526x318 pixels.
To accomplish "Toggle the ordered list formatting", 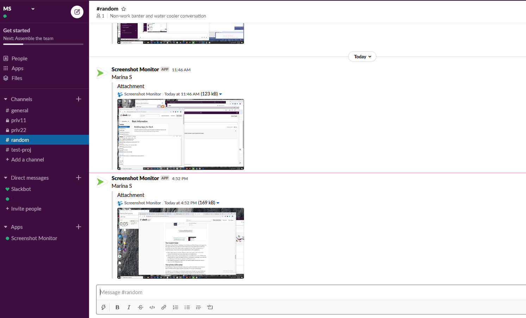I will (175, 307).
